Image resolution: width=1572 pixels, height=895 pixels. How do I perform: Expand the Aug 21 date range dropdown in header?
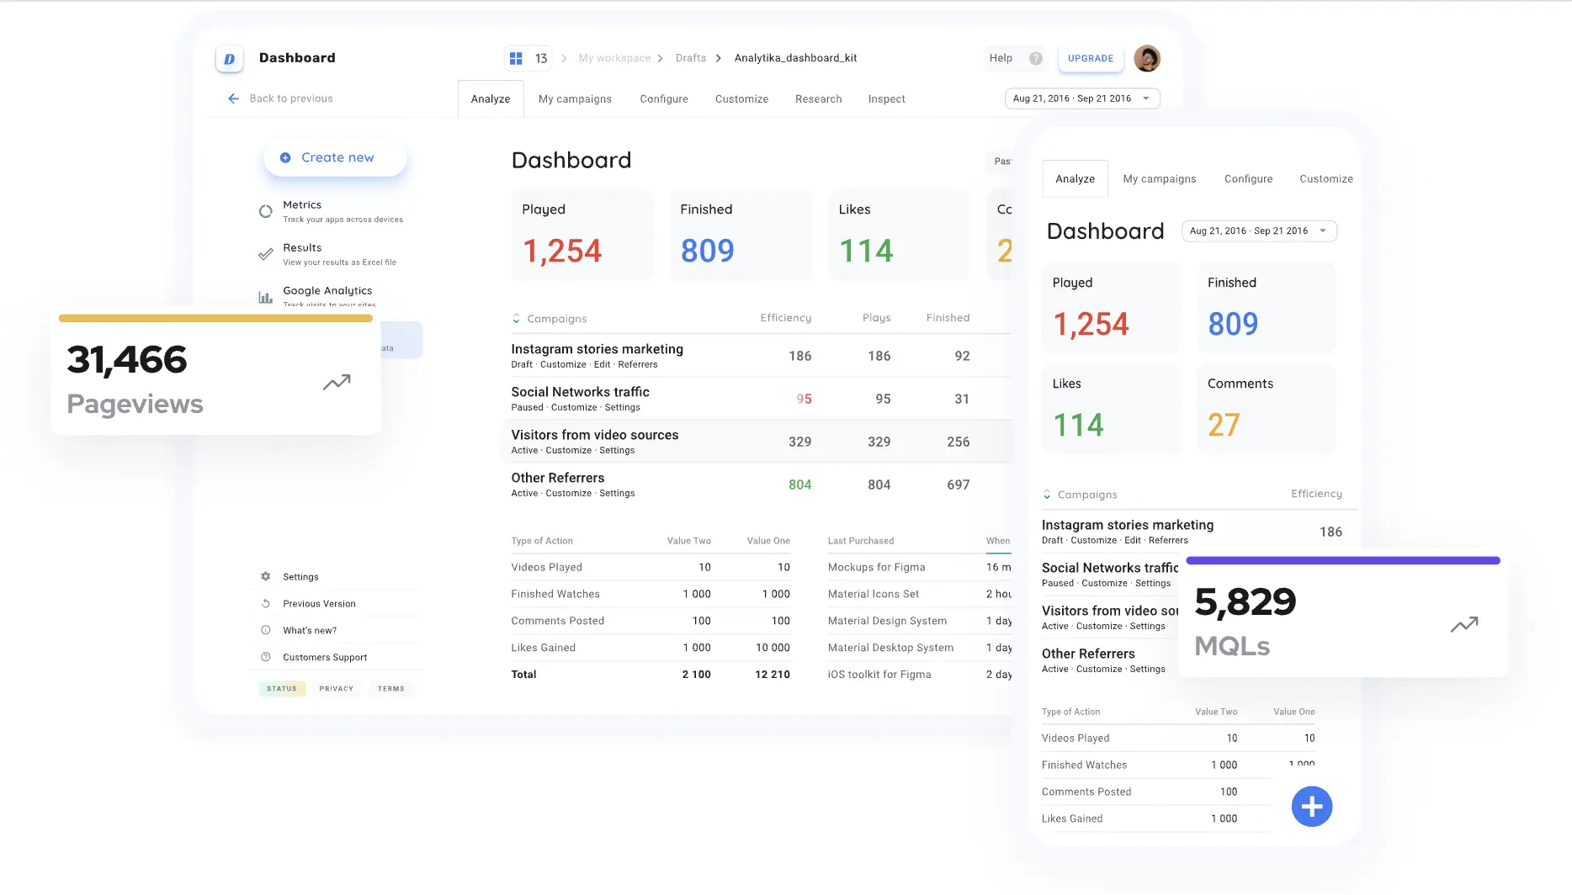click(x=1082, y=98)
